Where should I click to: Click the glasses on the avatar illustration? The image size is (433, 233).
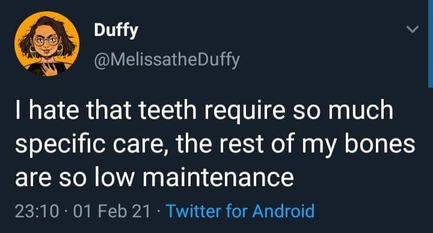[46, 41]
